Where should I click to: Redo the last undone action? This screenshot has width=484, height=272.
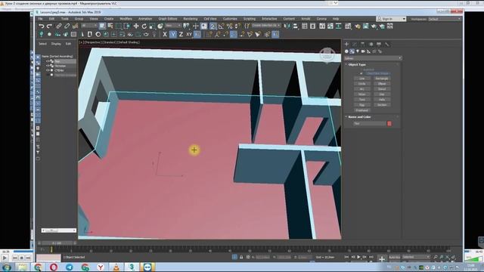49,26
